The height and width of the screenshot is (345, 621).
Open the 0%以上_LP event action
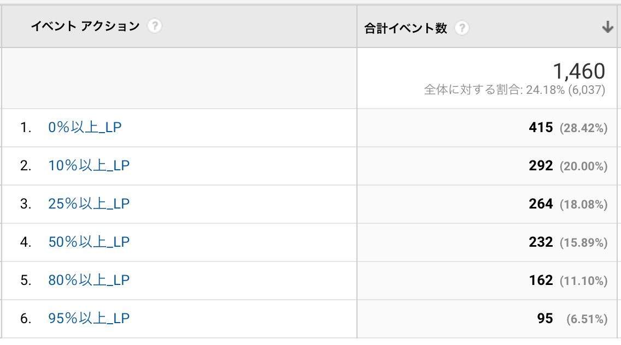tap(85, 127)
